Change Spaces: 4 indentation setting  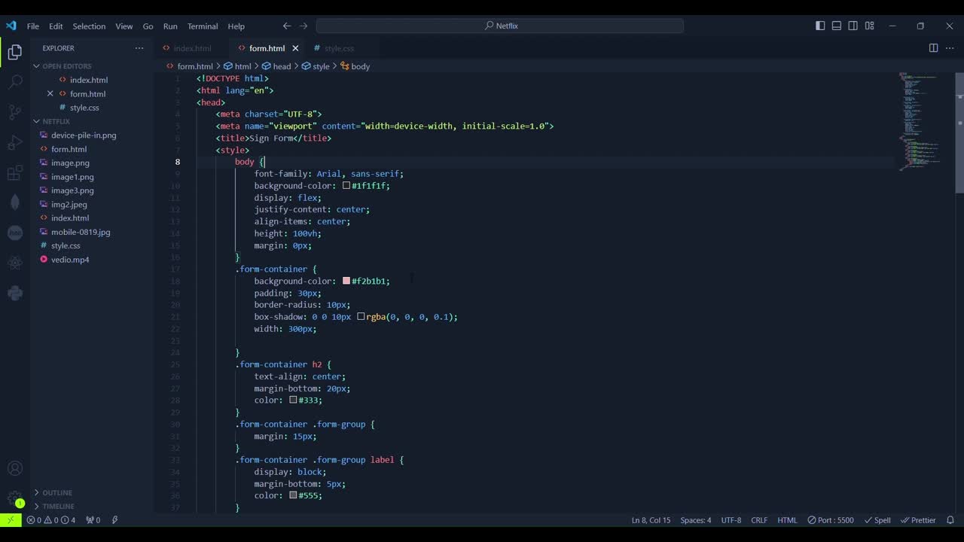tap(695, 520)
